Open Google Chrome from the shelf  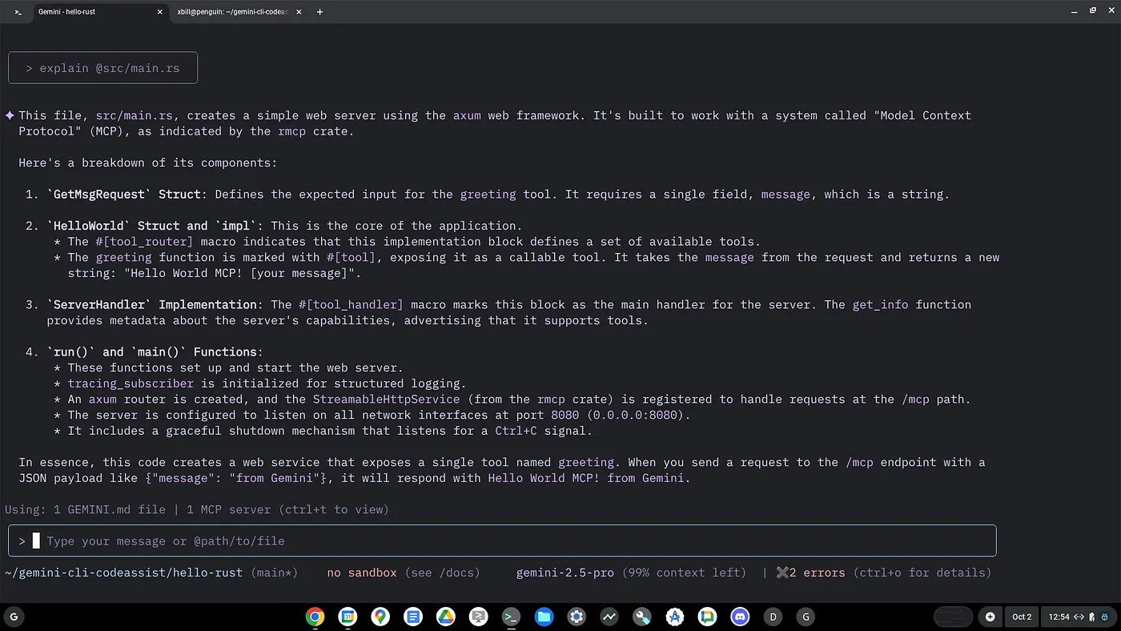pyautogui.click(x=315, y=617)
